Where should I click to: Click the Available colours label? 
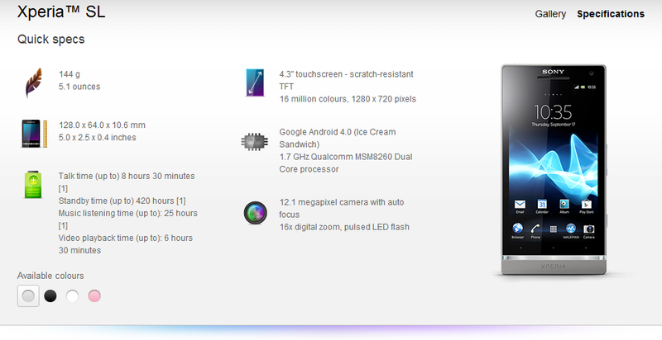coord(50,276)
